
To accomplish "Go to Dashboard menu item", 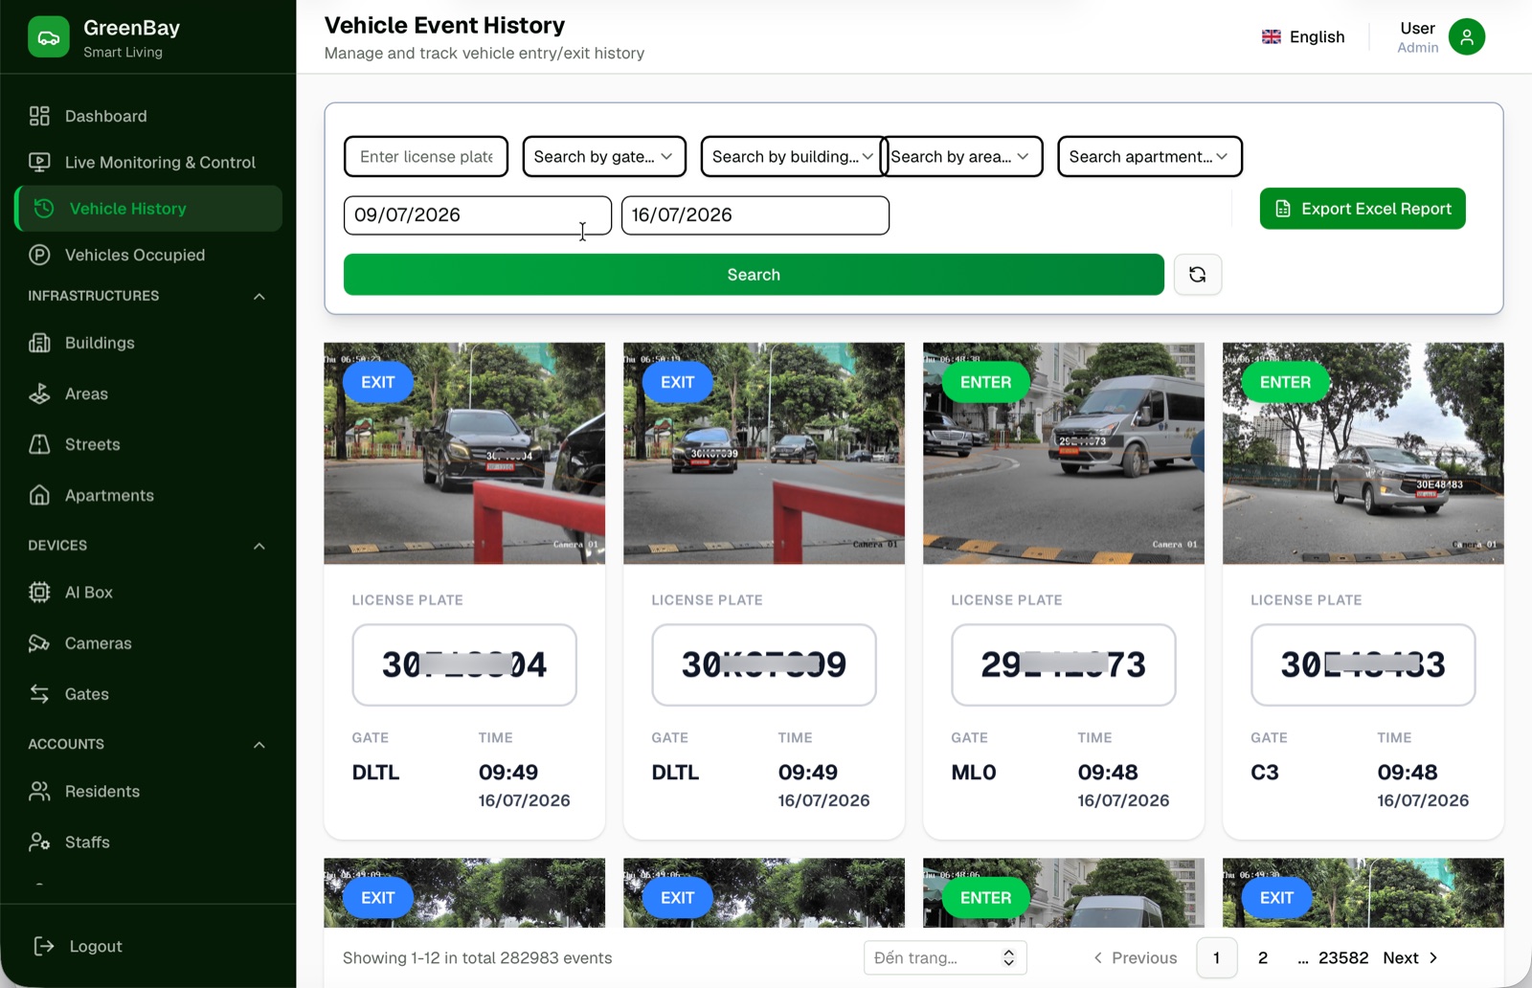I will [148, 116].
